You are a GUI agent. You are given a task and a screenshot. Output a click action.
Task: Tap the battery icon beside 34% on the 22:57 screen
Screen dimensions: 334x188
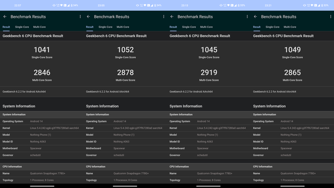click(72, 5)
